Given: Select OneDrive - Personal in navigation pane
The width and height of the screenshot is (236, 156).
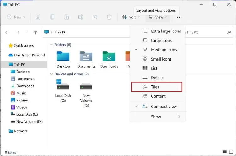Looking at the screenshot, I should (x=27, y=55).
